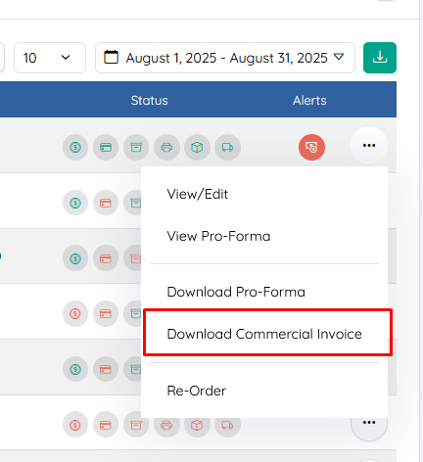Viewport: 423px width, 462px height.
Task: Click the green download export button
Action: (x=380, y=58)
